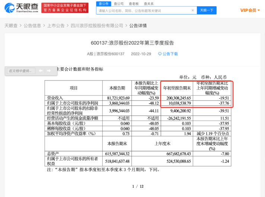Viewport: 265px width, 197px height.
Task: Click the value 9,406,200.92
Action: (181, 111)
